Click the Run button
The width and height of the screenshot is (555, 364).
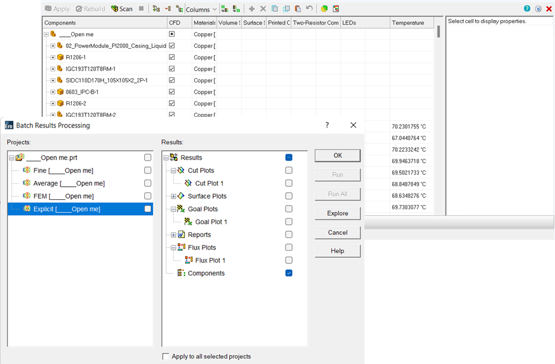(338, 174)
